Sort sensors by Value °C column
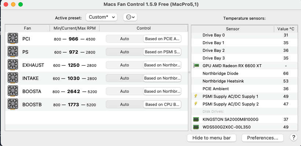 [285, 28]
